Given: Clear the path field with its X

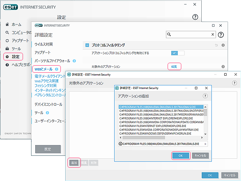Looking at the screenshot, I should pyautogui.click(x=205, y=144).
